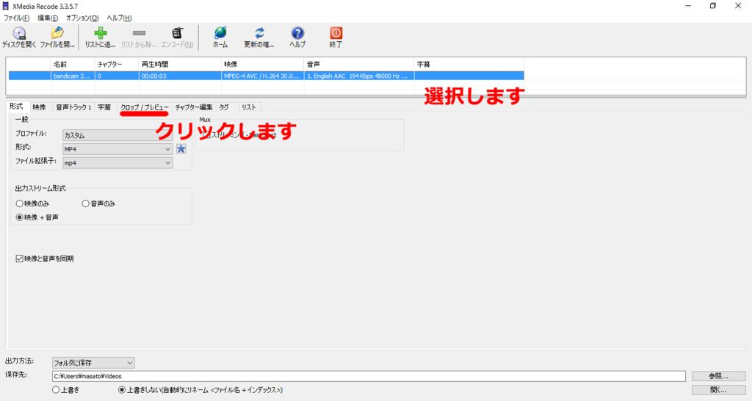Click the リストから除去 minus icon

point(139,33)
